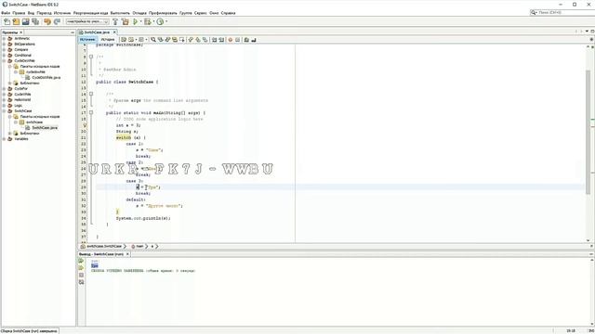Click the Stop Macro Recording icon
The width and height of the screenshot is (595, 334).
[x=238, y=39]
